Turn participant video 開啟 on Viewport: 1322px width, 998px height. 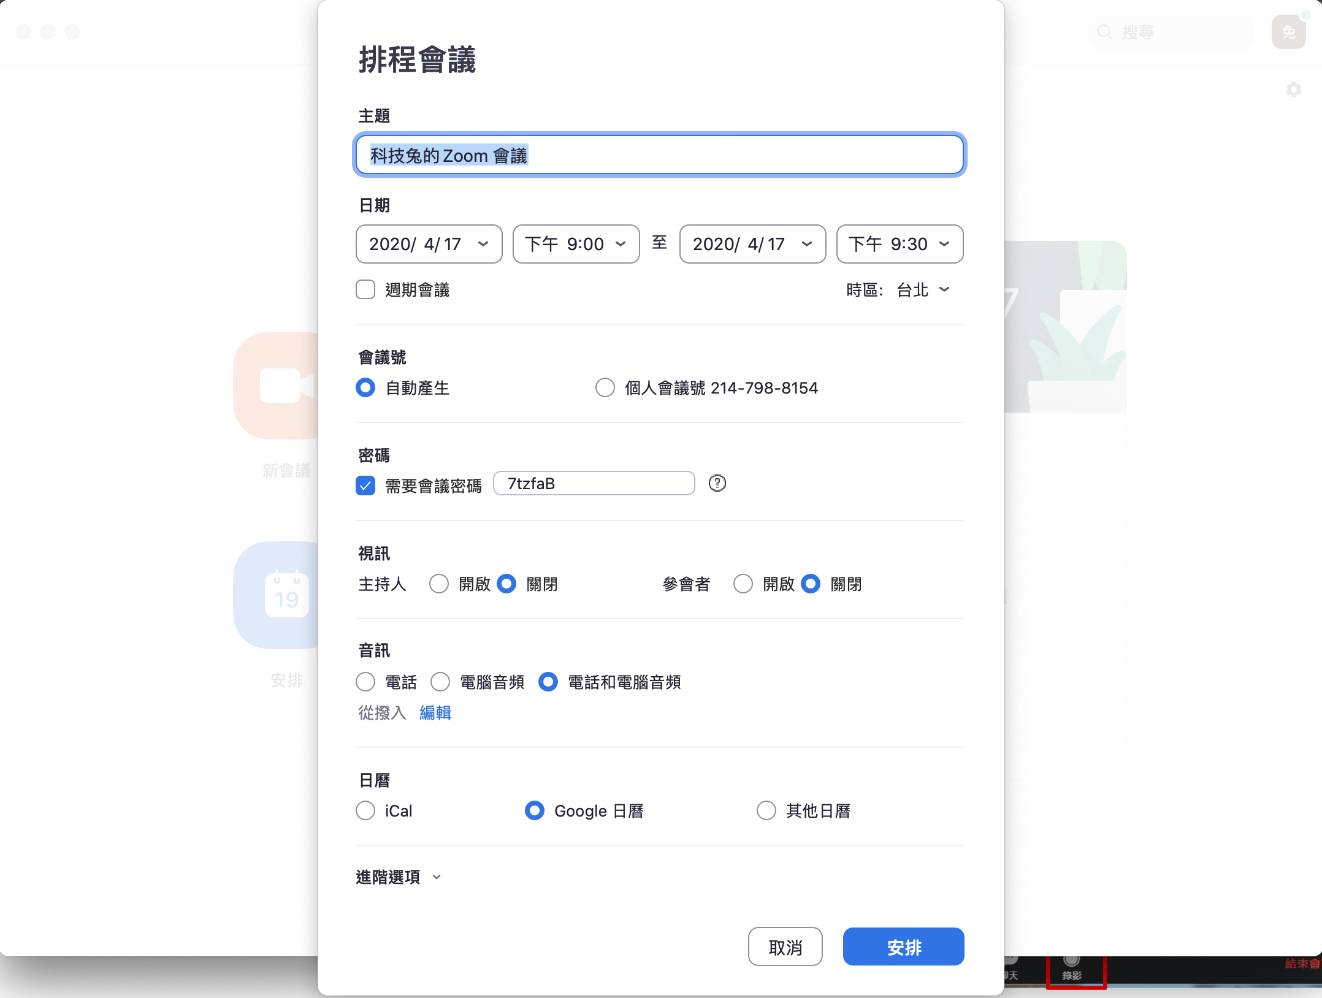coord(743,584)
